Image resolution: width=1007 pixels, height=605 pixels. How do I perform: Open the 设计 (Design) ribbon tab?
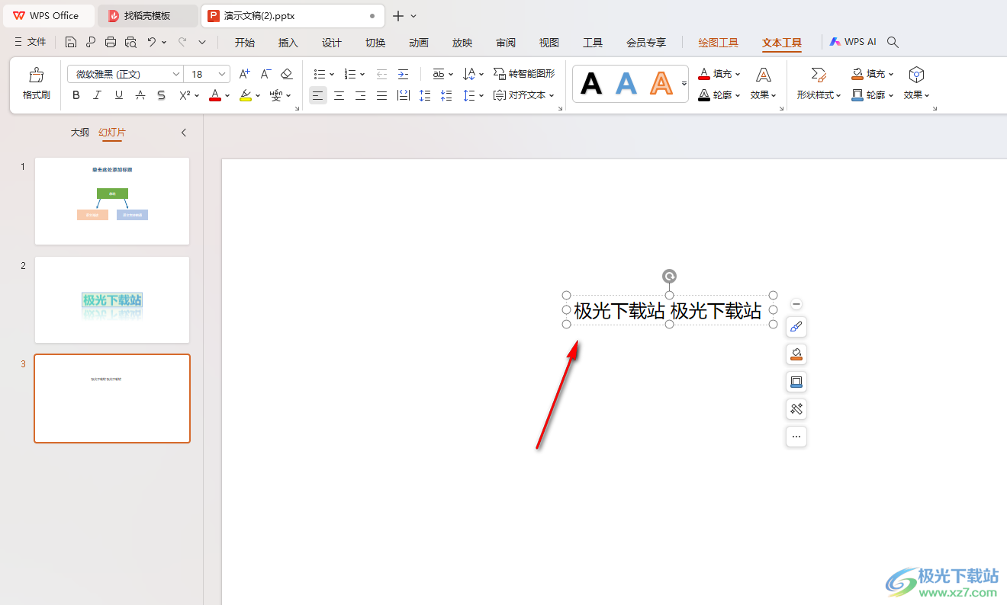(x=332, y=43)
